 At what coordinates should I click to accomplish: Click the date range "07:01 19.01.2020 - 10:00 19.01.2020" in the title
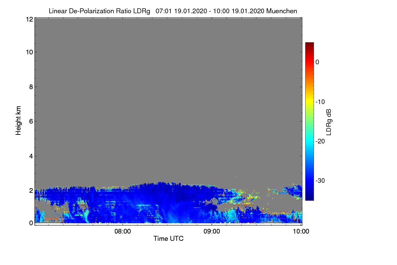point(210,11)
